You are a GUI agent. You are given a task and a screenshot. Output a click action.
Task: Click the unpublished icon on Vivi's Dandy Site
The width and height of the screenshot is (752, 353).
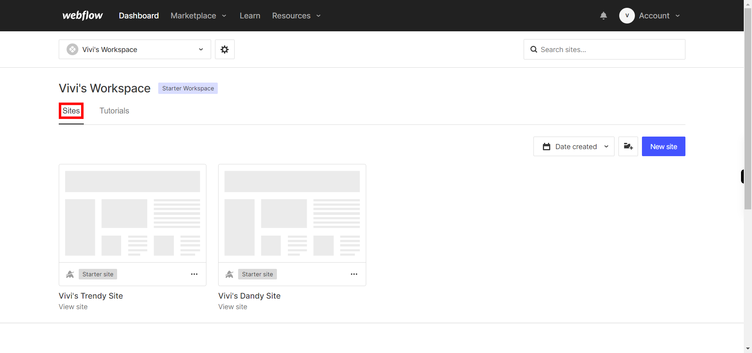pos(230,274)
